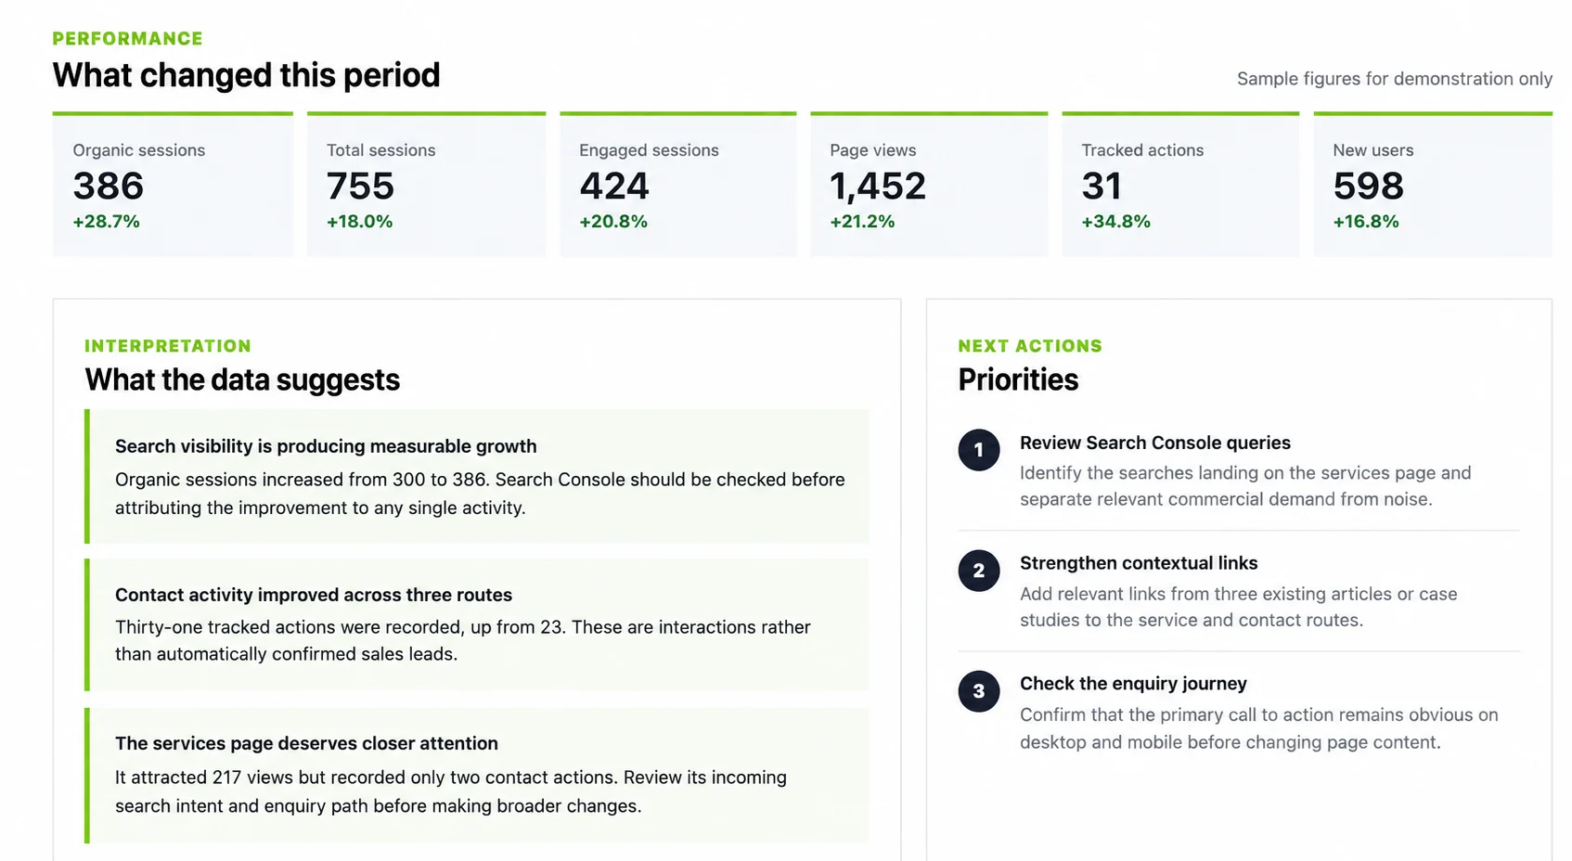Select the Total sessions 755 card

[x=426, y=185]
